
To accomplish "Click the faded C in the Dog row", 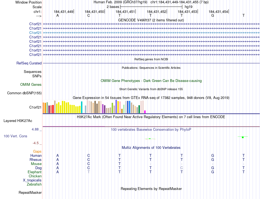I will (181, 168).
